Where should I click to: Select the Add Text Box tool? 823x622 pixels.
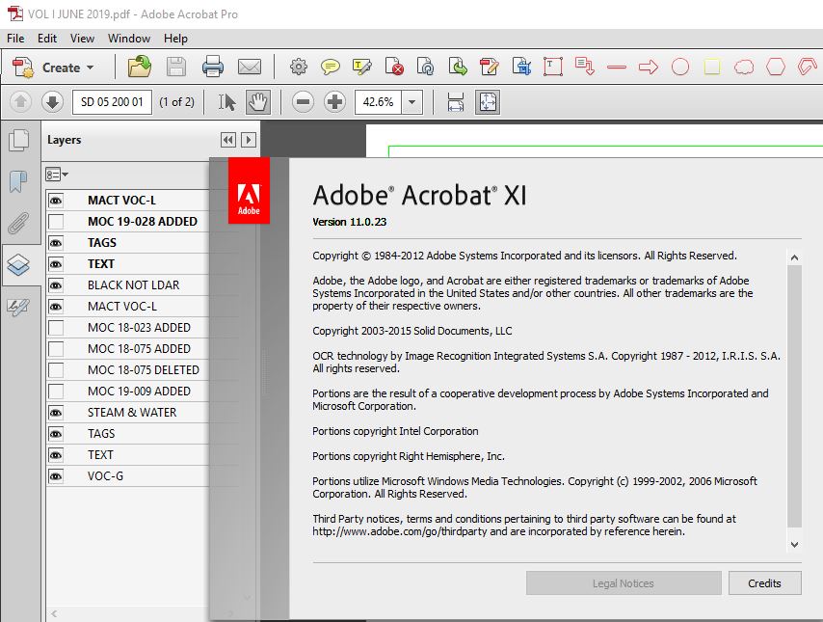pyautogui.click(x=553, y=68)
